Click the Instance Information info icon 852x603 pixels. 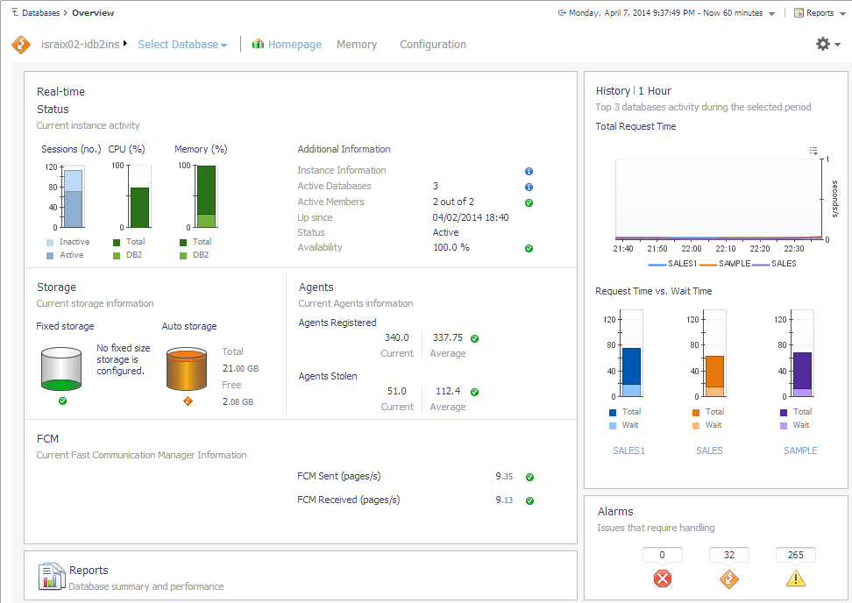(529, 171)
